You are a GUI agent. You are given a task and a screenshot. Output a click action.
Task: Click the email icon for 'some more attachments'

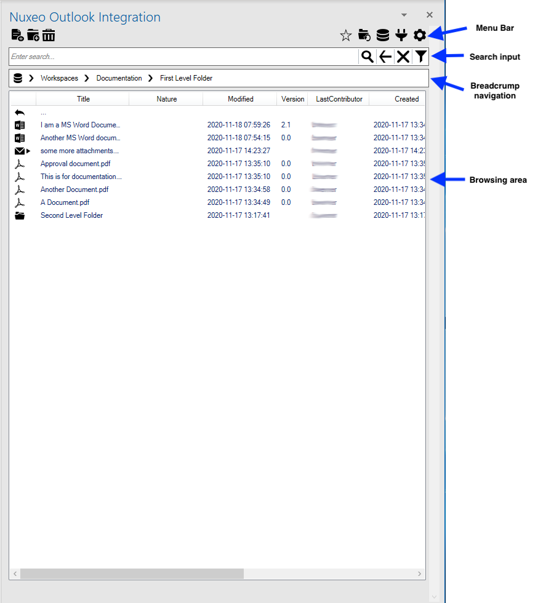[20, 151]
